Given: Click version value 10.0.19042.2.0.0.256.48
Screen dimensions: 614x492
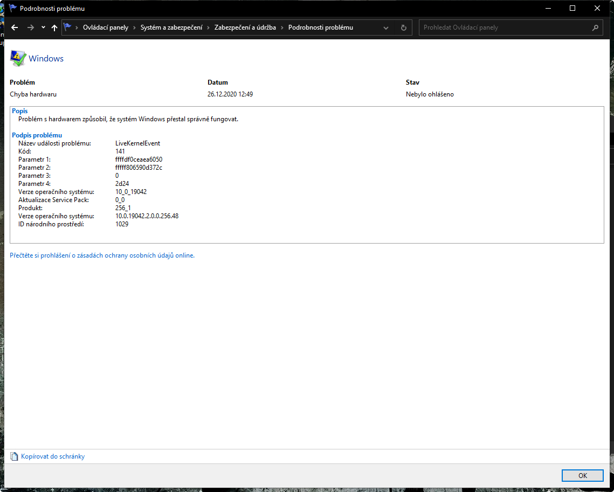Looking at the screenshot, I should pyautogui.click(x=147, y=216).
